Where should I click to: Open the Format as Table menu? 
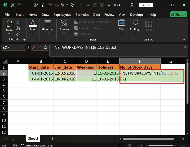(x=88, y=28)
